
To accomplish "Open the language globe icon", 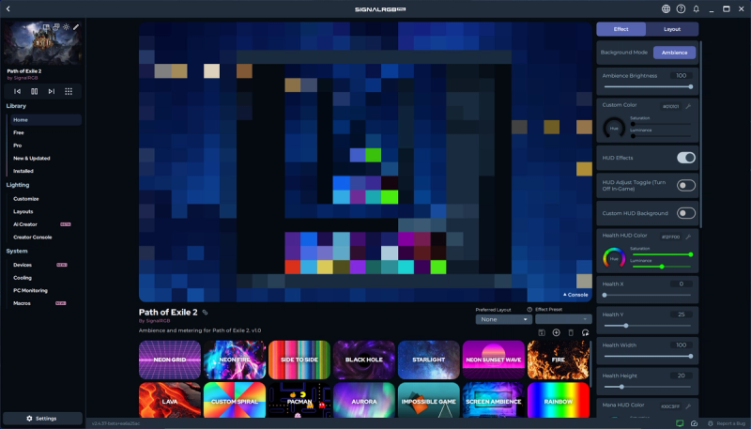I will (x=666, y=8).
